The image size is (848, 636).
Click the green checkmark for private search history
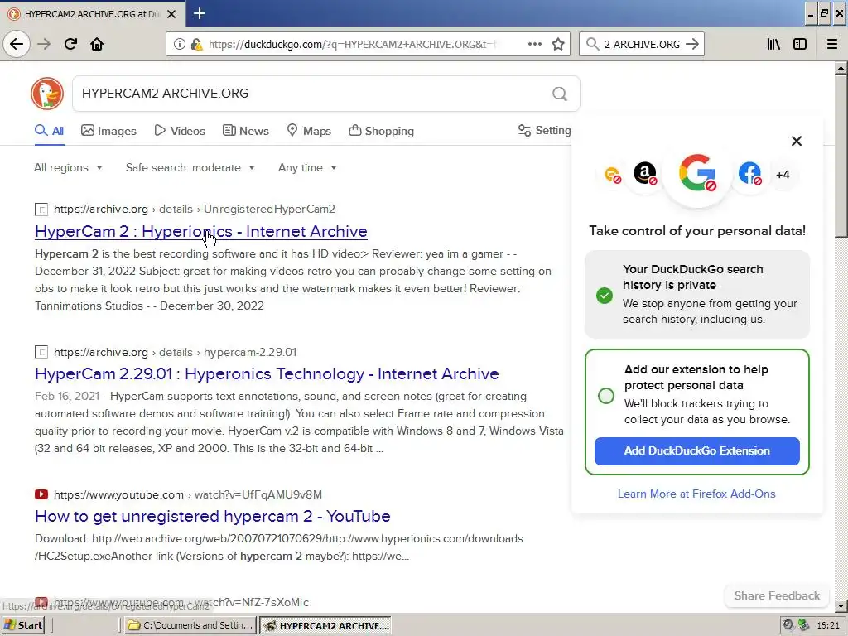(604, 296)
